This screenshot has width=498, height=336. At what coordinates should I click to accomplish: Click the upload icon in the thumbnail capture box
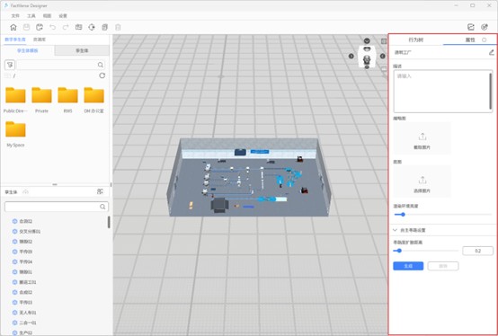pos(422,137)
